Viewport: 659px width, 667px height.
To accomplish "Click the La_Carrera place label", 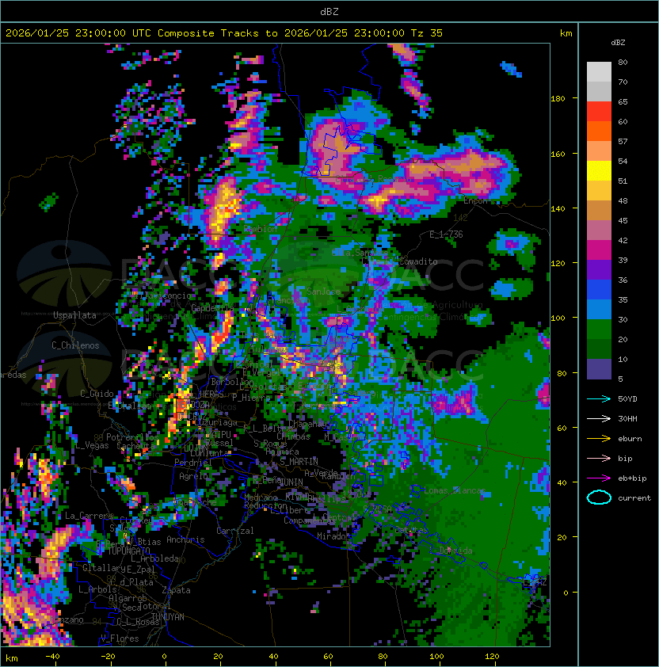I will (89, 516).
